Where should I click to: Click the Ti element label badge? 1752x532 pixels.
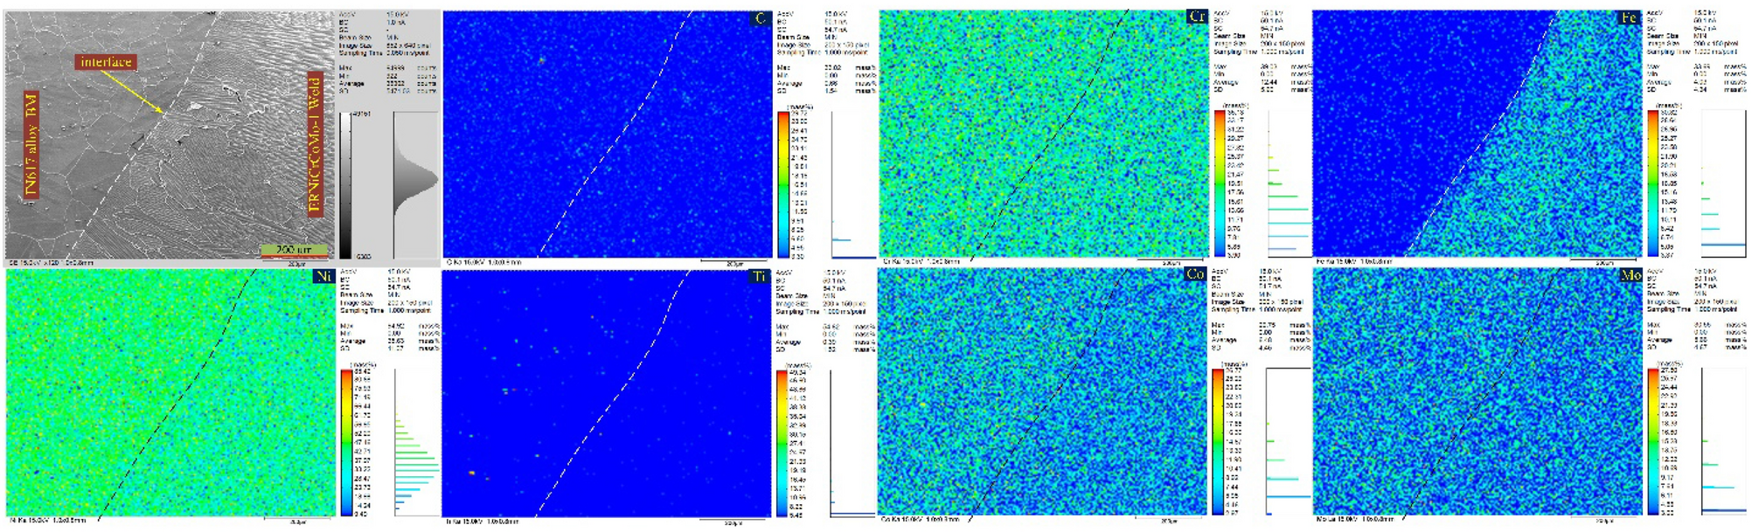tap(759, 276)
